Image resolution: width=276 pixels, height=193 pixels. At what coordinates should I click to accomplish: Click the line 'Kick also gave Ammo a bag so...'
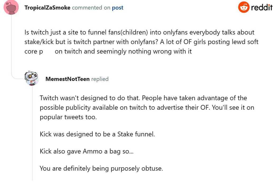click(87, 151)
